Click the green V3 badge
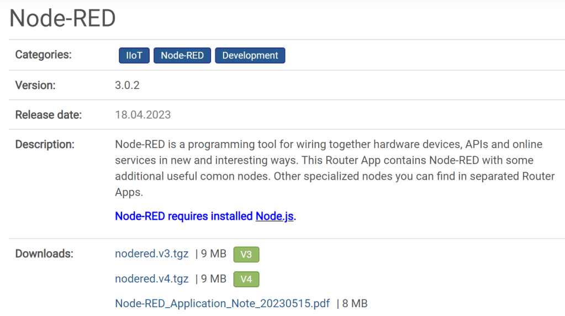The image size is (565, 316). tap(246, 254)
